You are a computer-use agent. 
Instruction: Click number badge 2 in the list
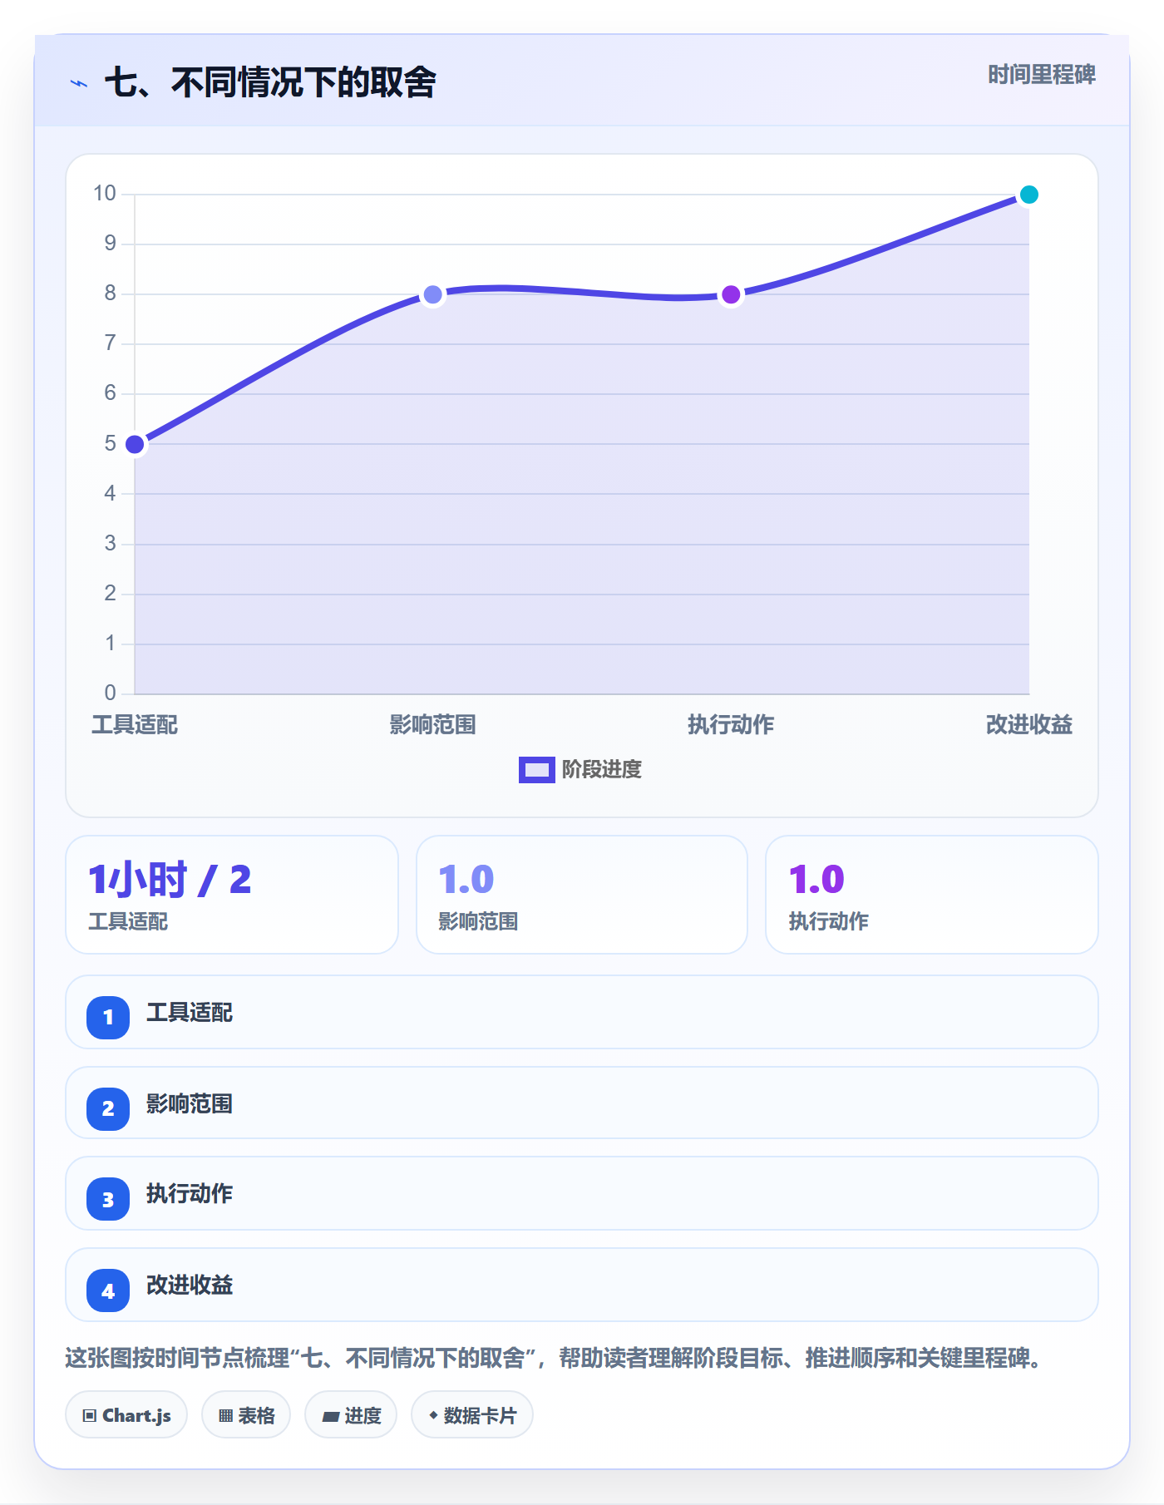point(108,1108)
